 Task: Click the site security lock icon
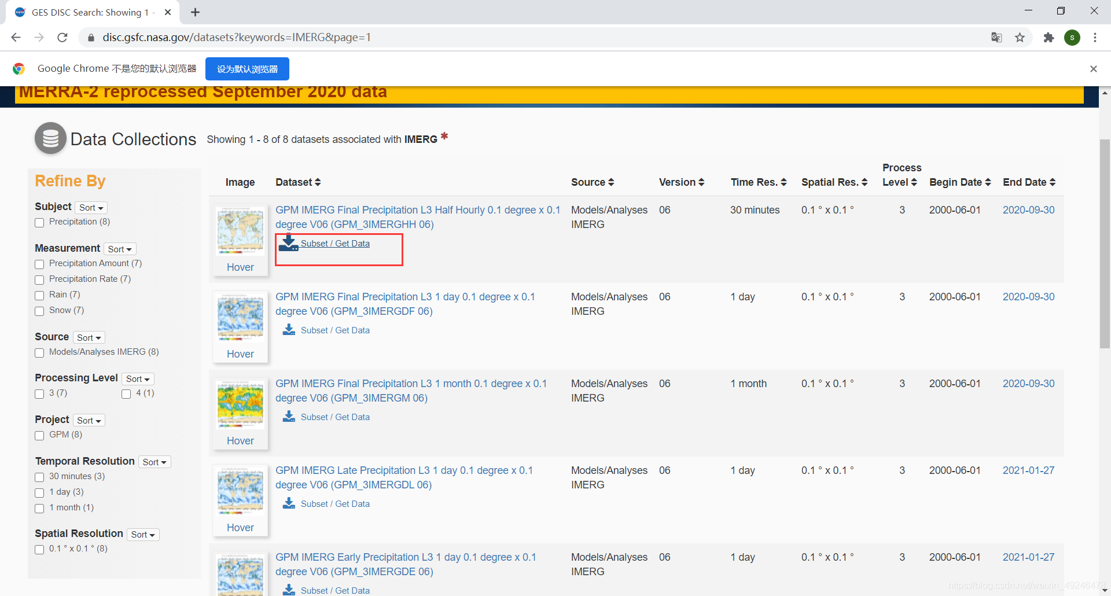pos(91,38)
